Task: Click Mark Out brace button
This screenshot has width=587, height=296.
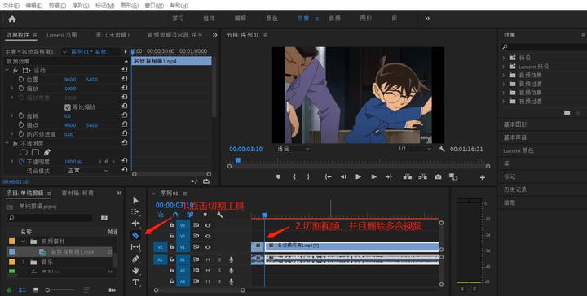Action: pyautogui.click(x=308, y=177)
